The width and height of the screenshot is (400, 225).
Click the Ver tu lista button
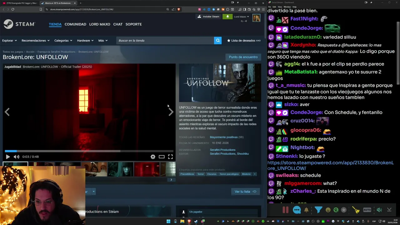click(x=245, y=192)
